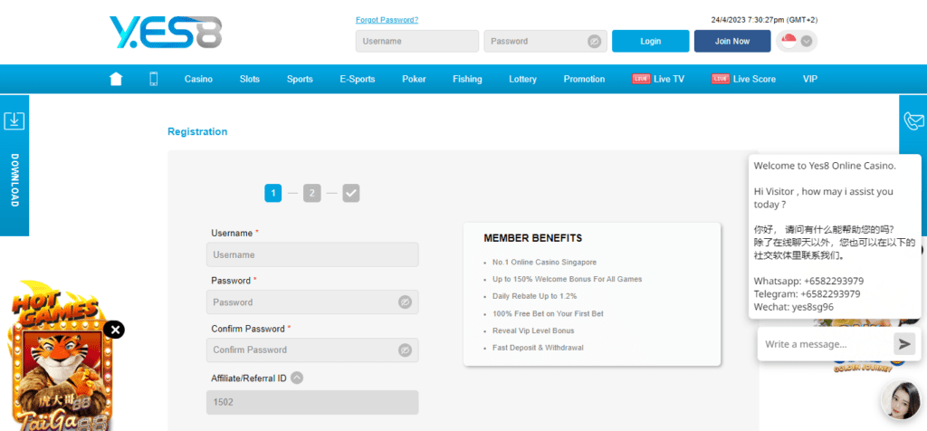Viewport: 927px width, 431px height.
Task: Select registration step 2 indicator
Action: [312, 193]
